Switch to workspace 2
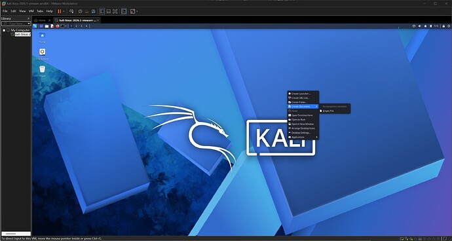This screenshot has height=241, width=452. pyautogui.click(x=77, y=26)
